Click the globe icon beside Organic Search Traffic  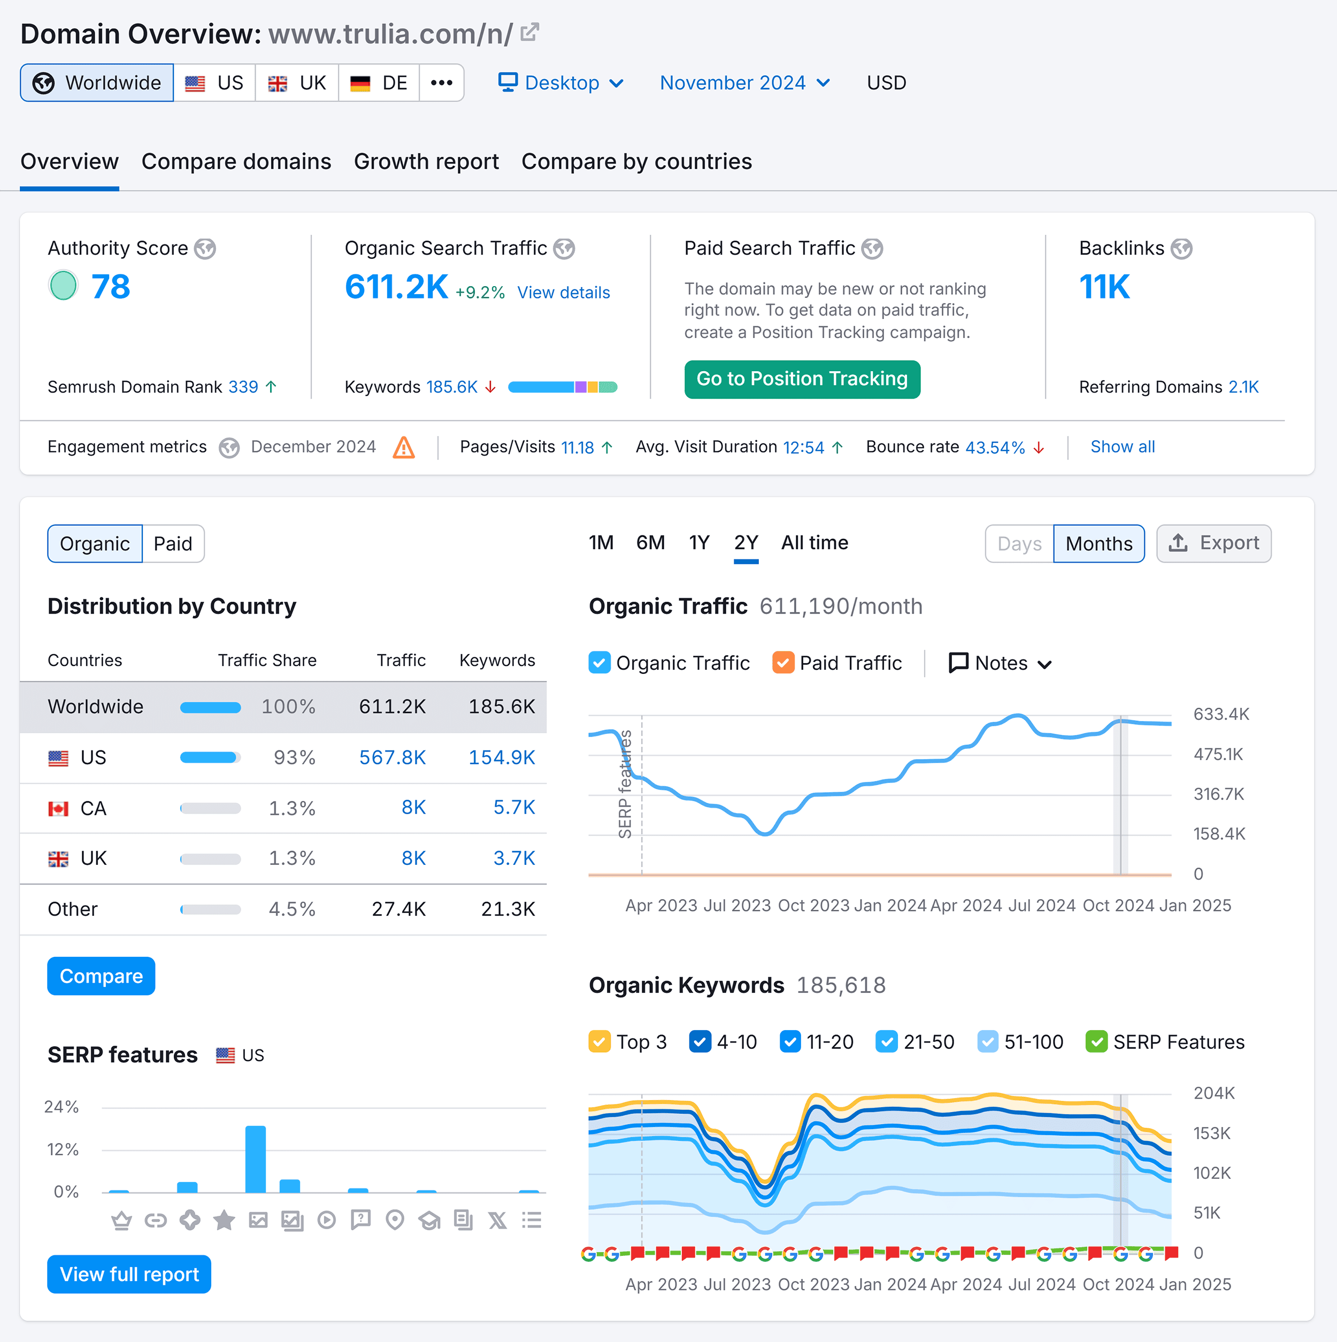pos(564,249)
